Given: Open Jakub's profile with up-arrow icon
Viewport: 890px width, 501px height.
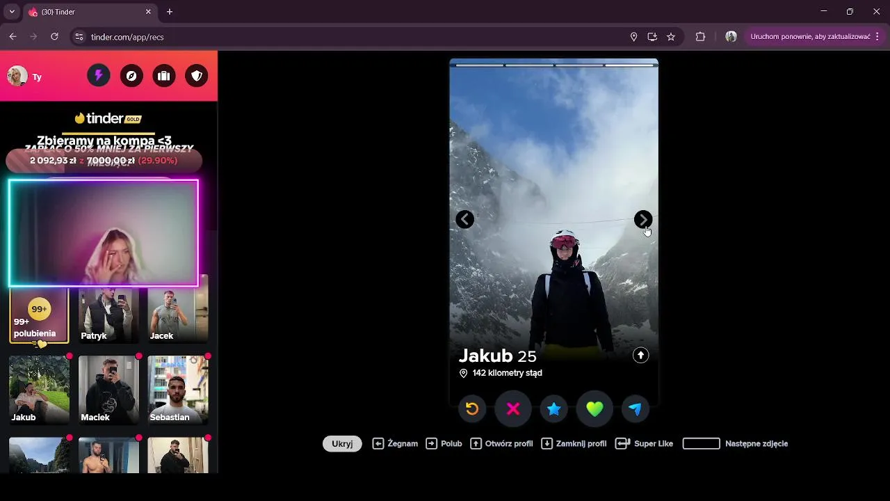Looking at the screenshot, I should coord(640,356).
